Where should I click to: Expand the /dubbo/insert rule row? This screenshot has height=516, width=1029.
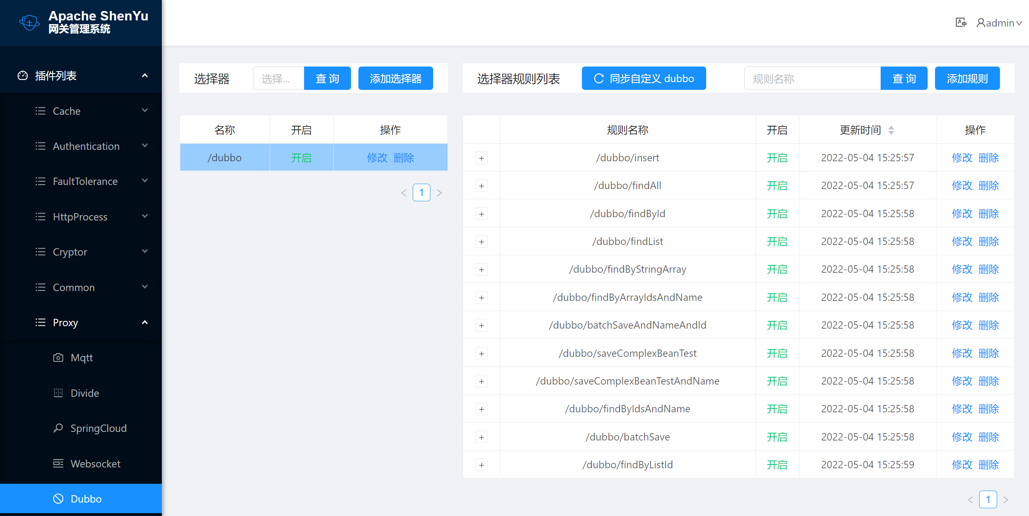(x=481, y=158)
